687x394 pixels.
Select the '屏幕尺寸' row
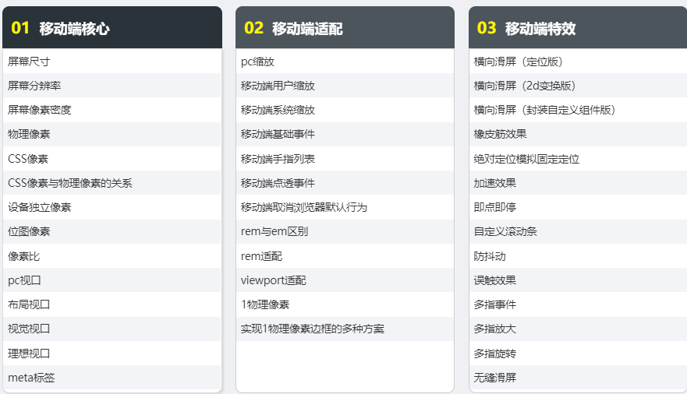click(x=112, y=62)
